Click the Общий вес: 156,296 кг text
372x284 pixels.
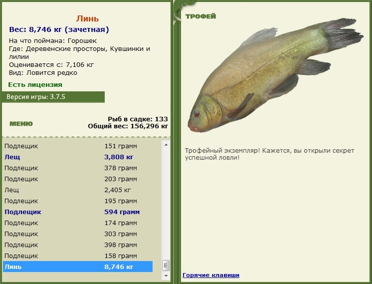[x=128, y=126]
